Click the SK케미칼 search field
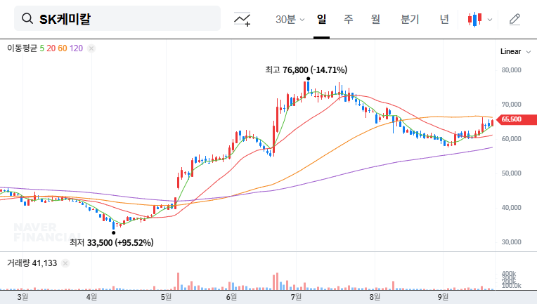The image size is (537, 304). 117,18
